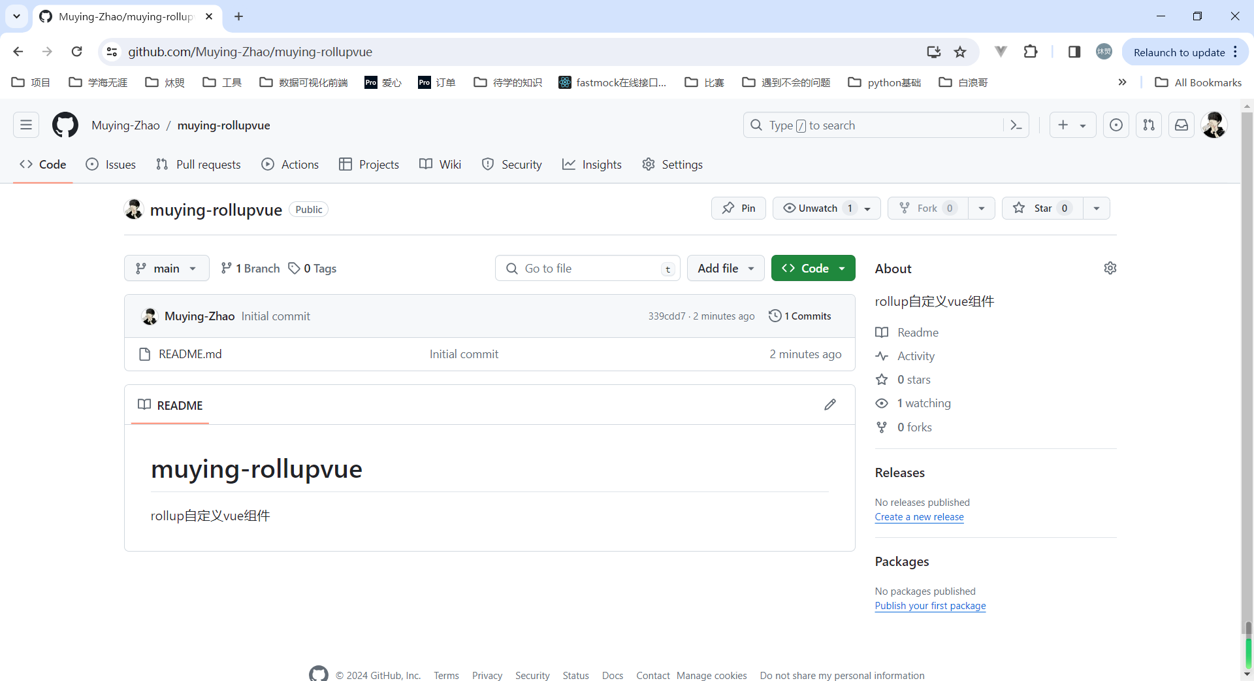The height and width of the screenshot is (681, 1254).
Task: Click Create a new release link
Action: pos(920,517)
